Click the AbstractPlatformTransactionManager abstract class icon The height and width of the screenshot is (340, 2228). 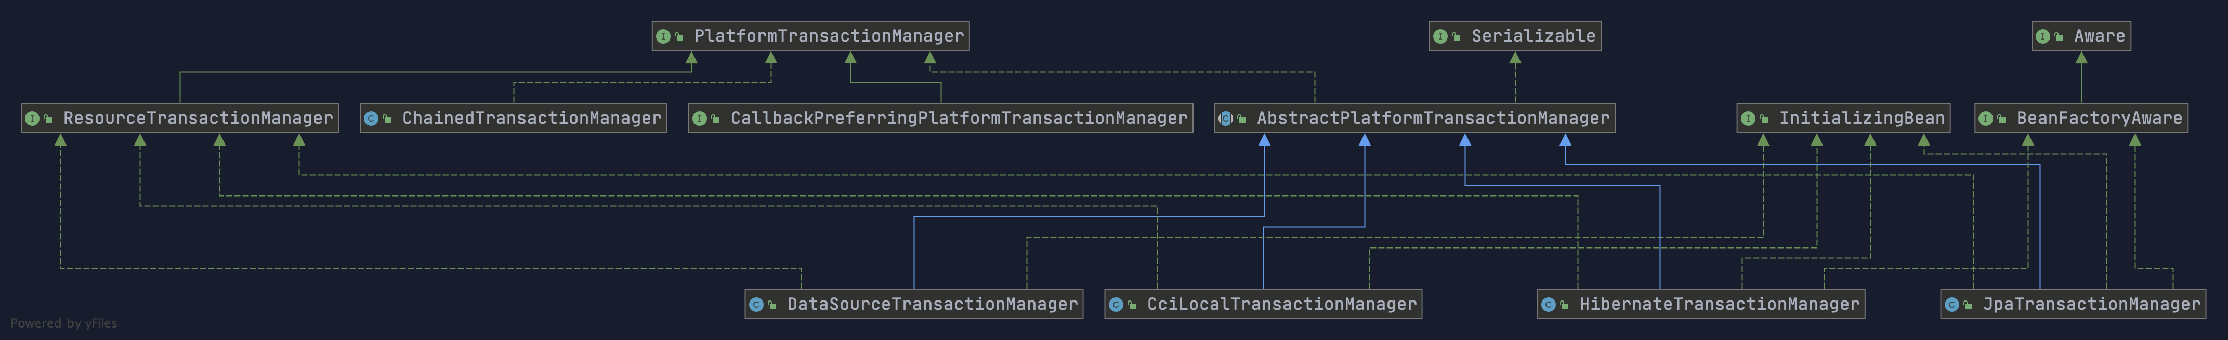point(1226,119)
